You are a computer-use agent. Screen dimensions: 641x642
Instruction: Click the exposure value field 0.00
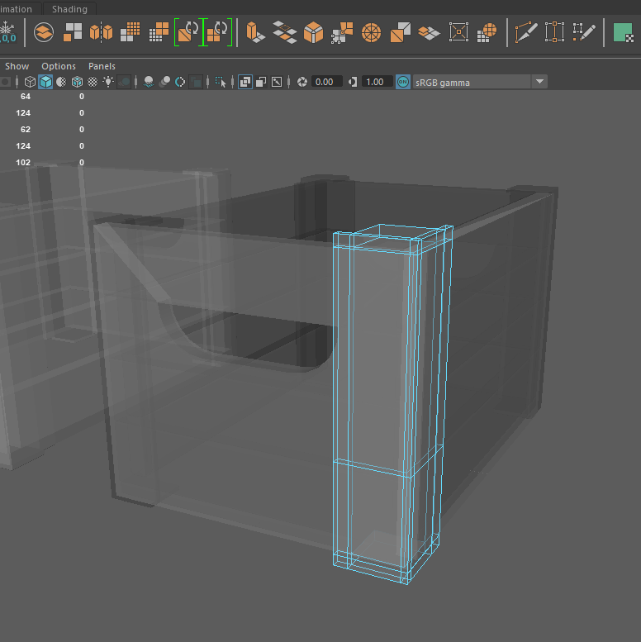(325, 82)
